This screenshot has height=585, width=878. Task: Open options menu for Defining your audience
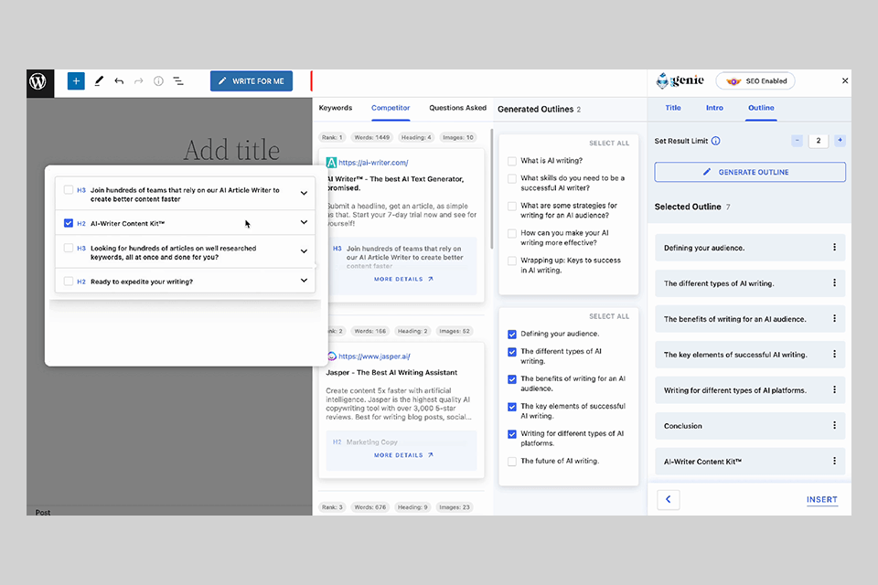(834, 247)
